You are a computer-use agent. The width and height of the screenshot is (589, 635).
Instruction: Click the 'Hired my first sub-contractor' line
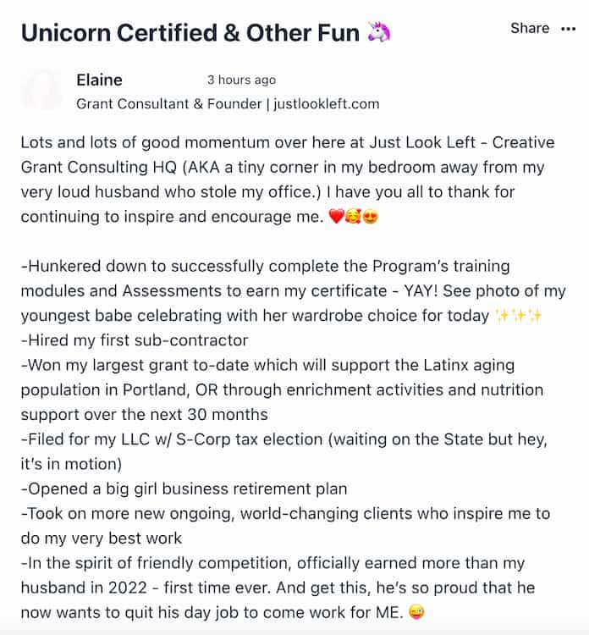[135, 340]
